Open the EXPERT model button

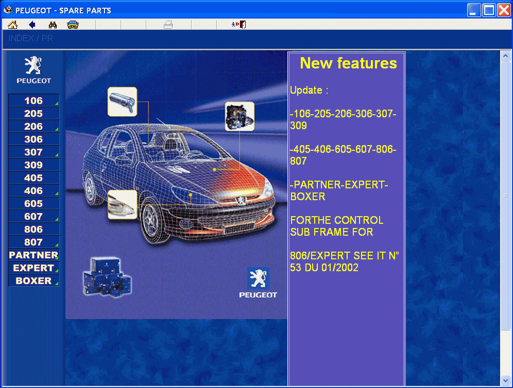(x=33, y=268)
